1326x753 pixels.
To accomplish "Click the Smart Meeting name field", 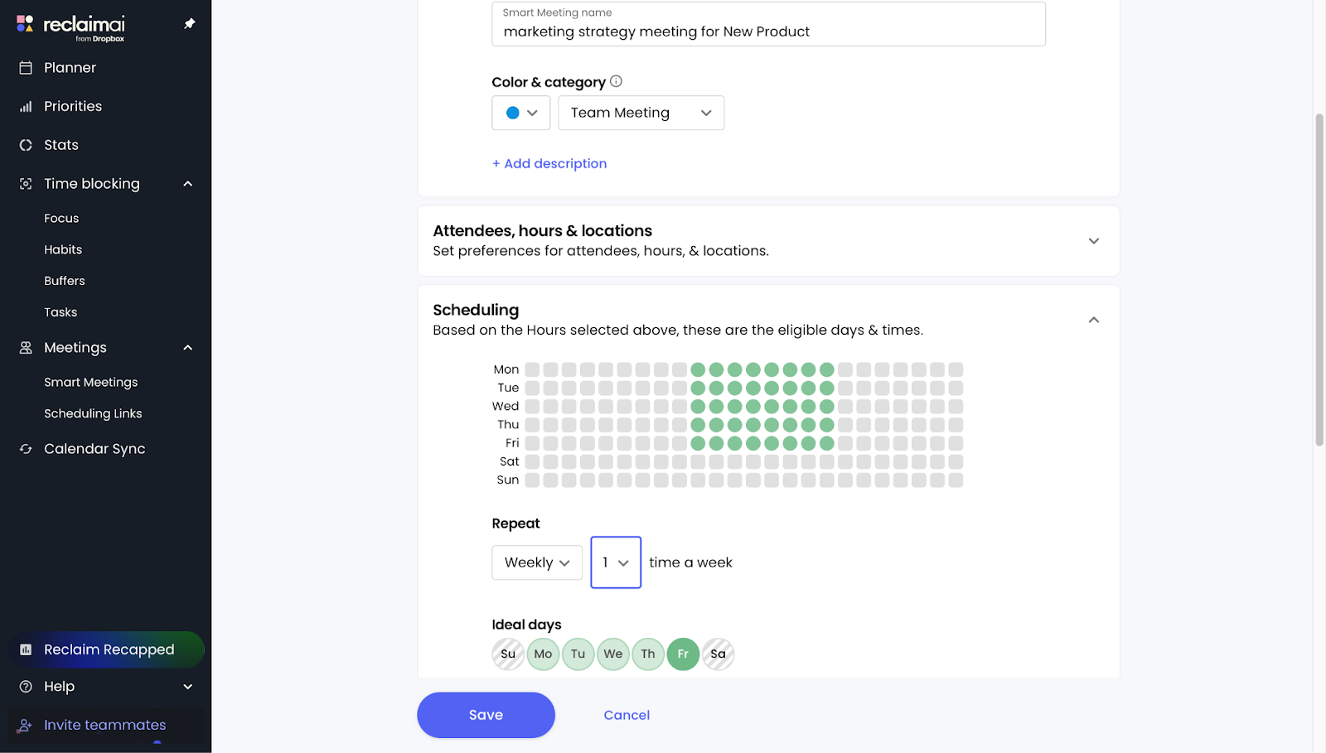I will 768,31.
